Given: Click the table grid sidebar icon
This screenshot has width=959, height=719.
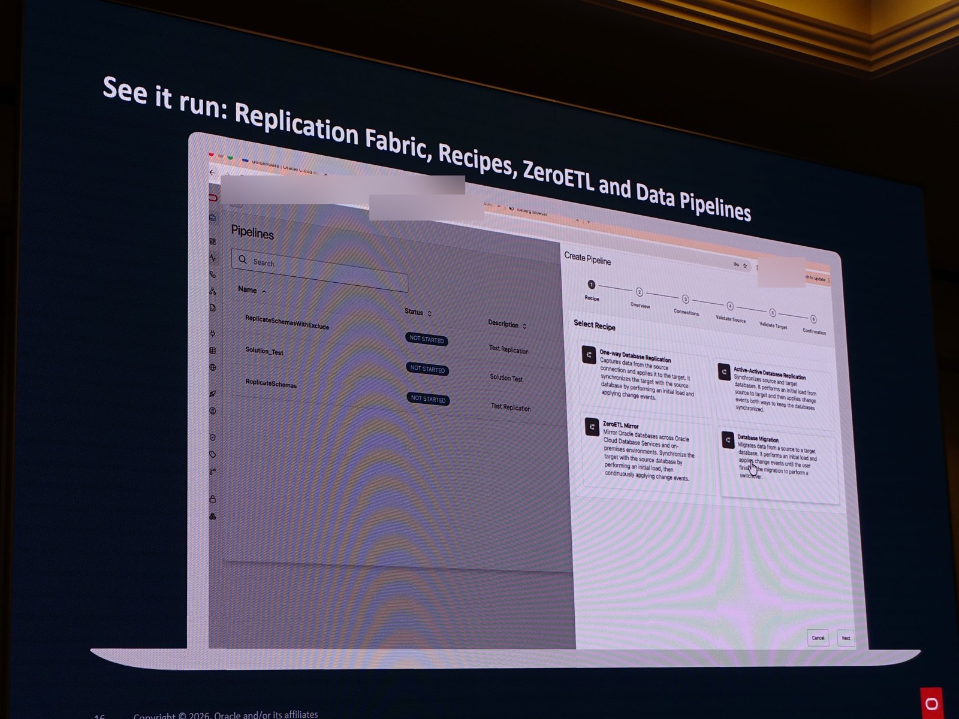Looking at the screenshot, I should click(212, 351).
